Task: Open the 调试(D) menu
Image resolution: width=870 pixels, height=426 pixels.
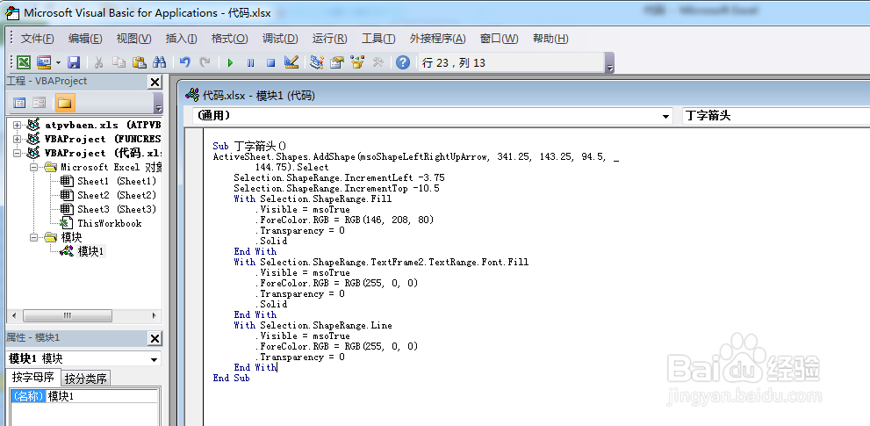Action: click(x=280, y=39)
